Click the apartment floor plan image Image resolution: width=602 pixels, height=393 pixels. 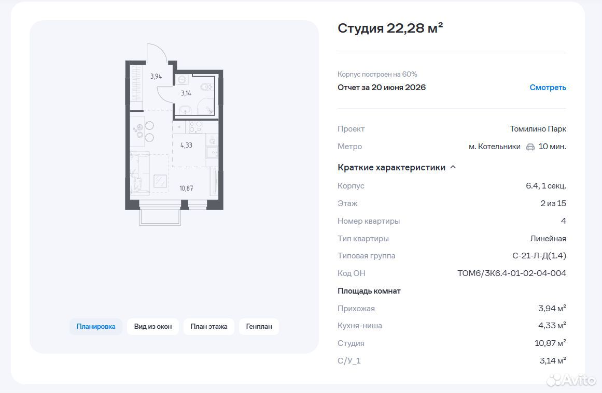tap(174, 134)
